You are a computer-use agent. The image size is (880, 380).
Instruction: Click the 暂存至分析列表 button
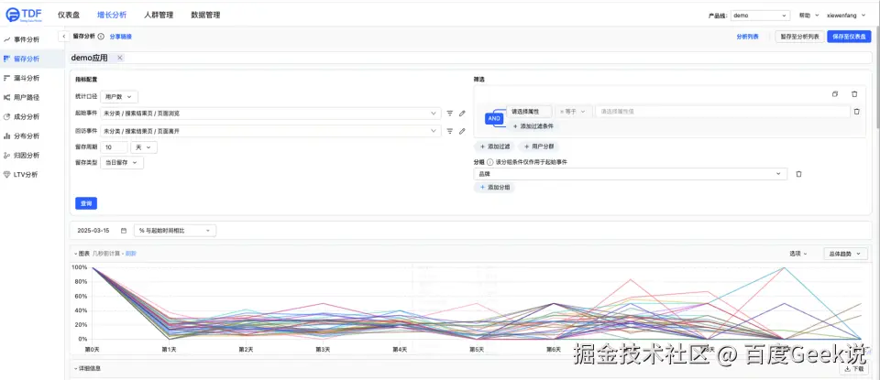pyautogui.click(x=799, y=37)
